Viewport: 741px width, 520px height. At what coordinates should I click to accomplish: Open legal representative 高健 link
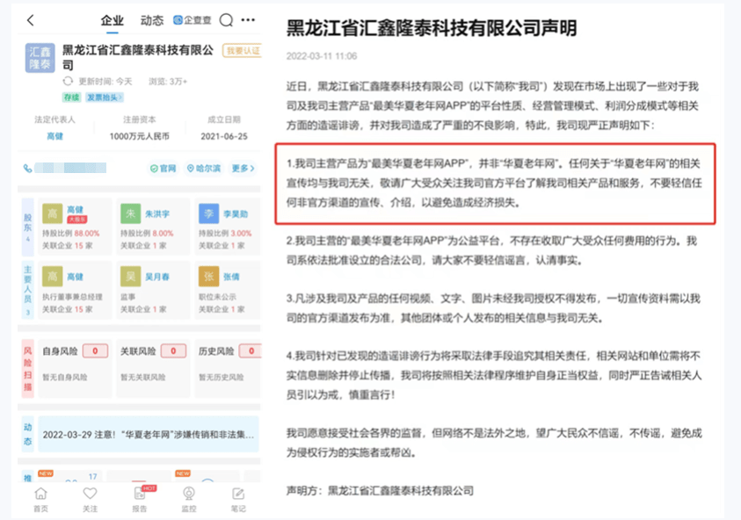pos(54,136)
